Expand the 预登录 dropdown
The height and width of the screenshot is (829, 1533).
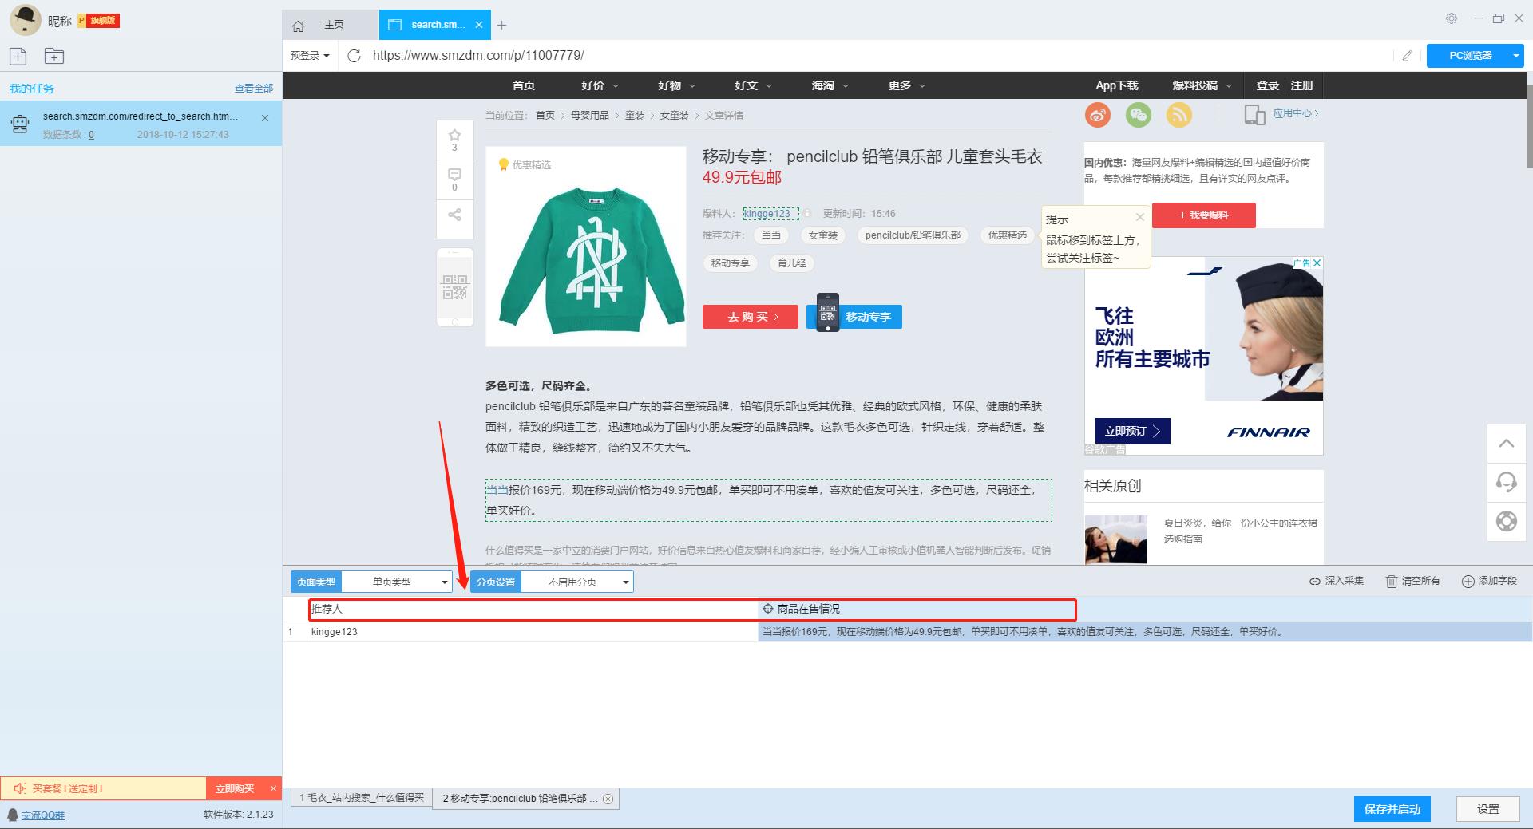[310, 55]
